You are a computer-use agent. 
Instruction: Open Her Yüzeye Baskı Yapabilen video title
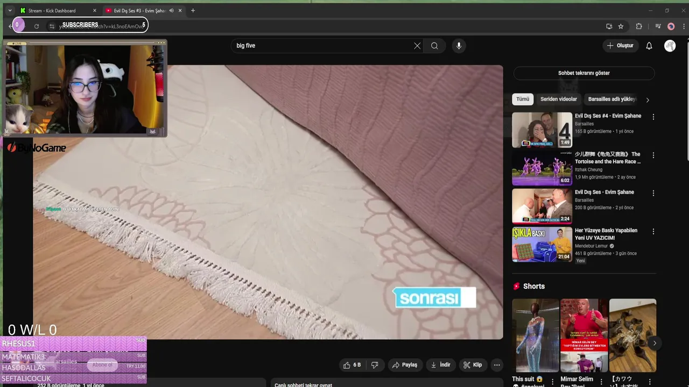click(x=606, y=234)
